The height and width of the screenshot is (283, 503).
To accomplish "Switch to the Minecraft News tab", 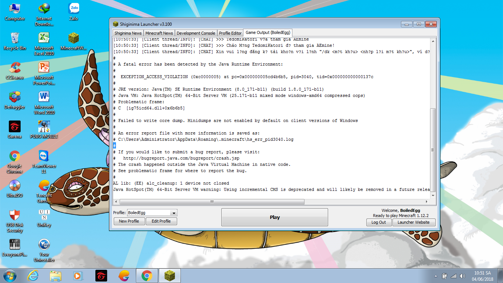I will point(159,33).
